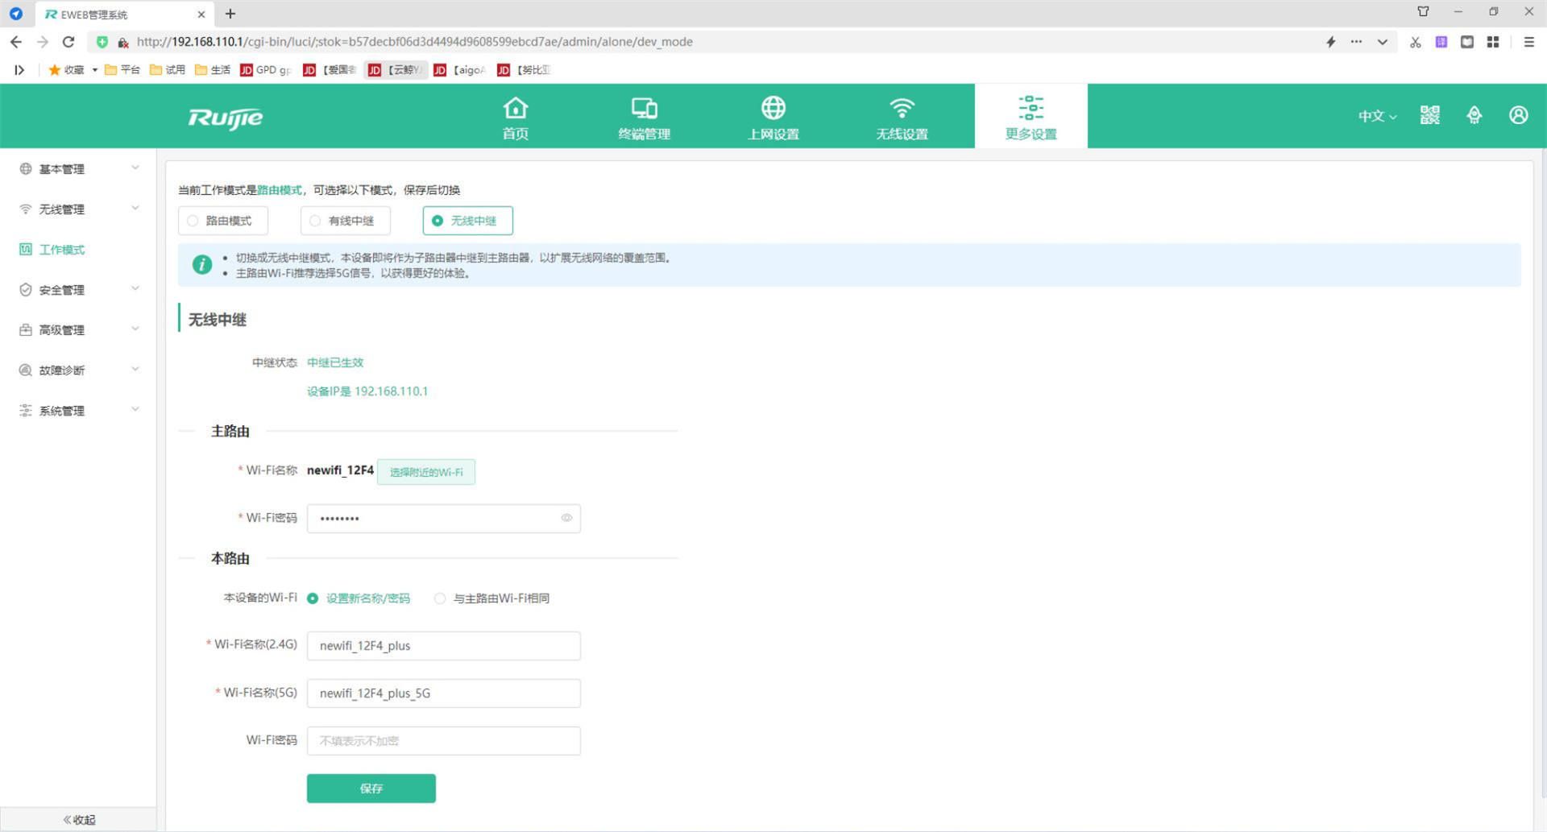Open 无线设置 Wi-Fi icon
Image resolution: width=1547 pixels, height=832 pixels.
(902, 108)
